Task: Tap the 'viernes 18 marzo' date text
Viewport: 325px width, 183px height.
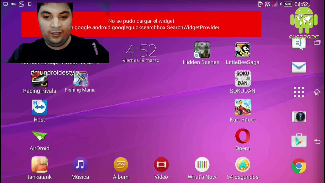Action: (141, 60)
